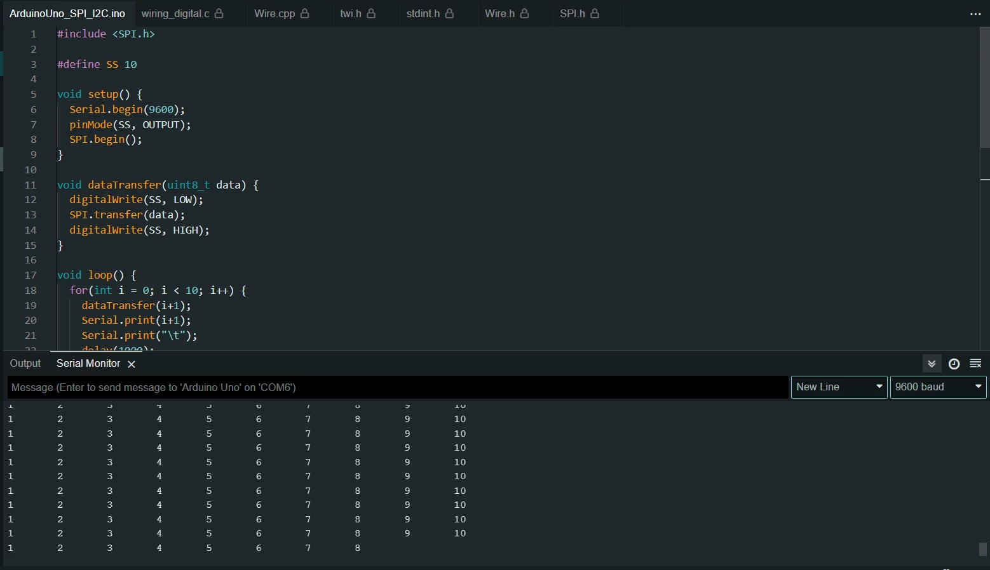Open editor tabs more-options ellipsis
The image size is (990, 570).
point(975,14)
